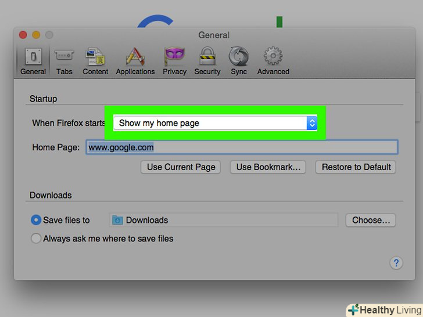
Task: Click the 'When Firefox starts' label
Action: [69, 123]
